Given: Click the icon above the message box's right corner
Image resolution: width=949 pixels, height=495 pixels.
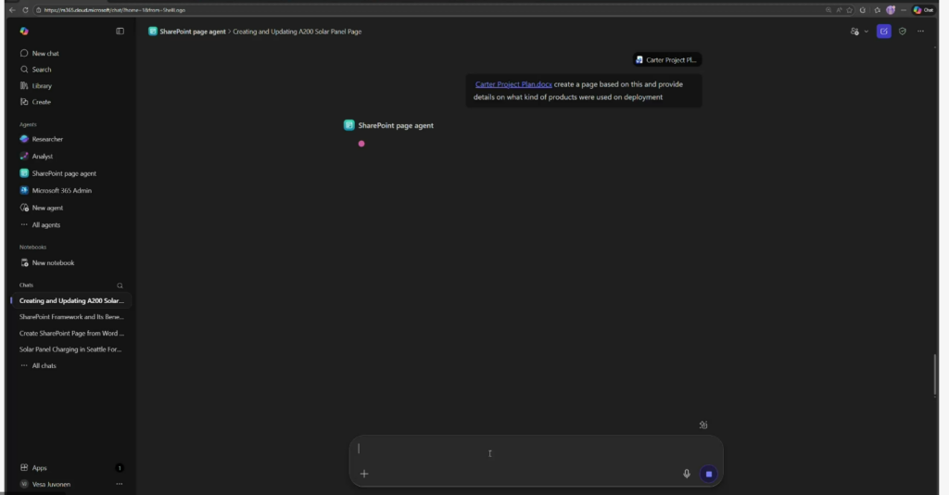Looking at the screenshot, I should 703,425.
